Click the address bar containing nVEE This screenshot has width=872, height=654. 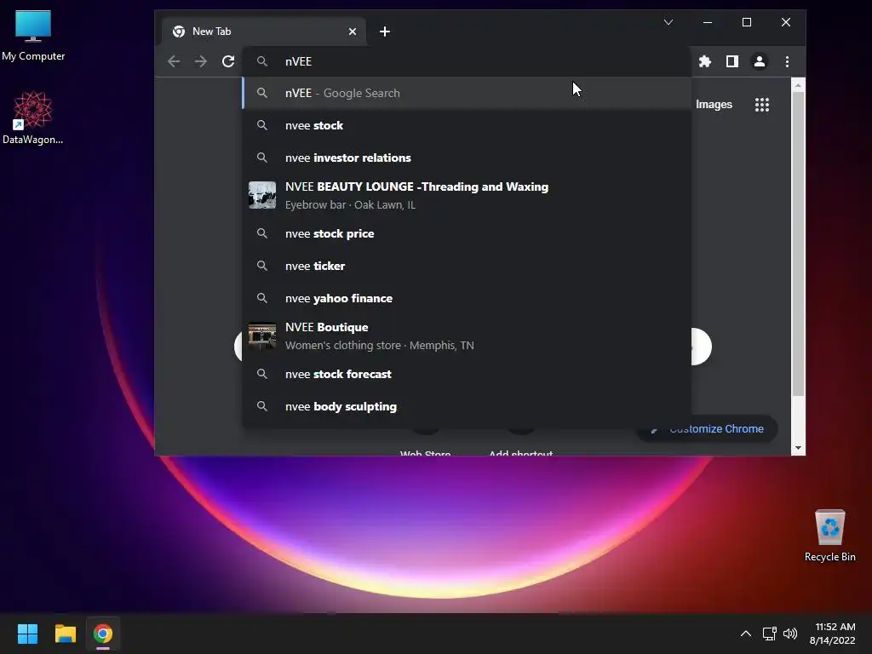click(x=468, y=61)
